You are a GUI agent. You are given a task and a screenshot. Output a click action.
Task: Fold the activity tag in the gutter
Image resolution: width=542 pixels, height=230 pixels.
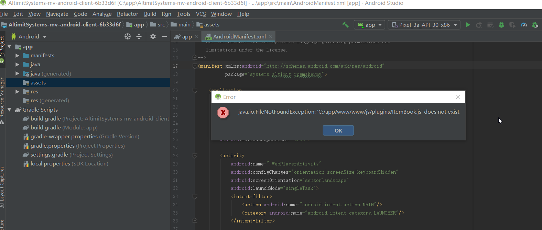click(195, 156)
